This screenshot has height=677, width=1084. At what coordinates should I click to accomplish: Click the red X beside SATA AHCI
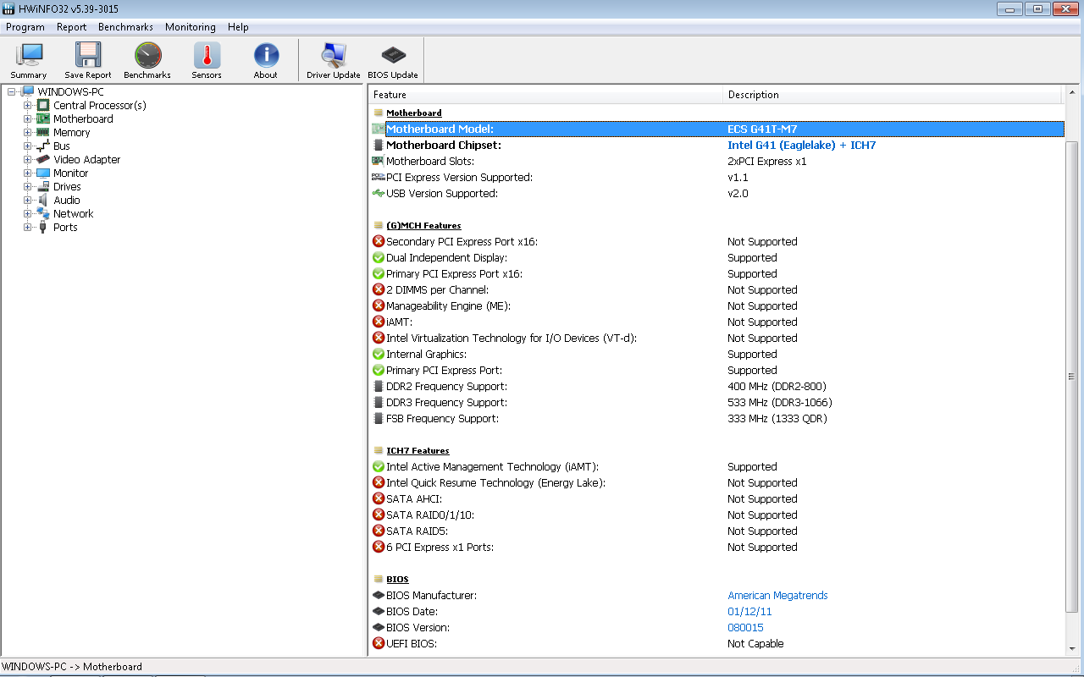379,498
